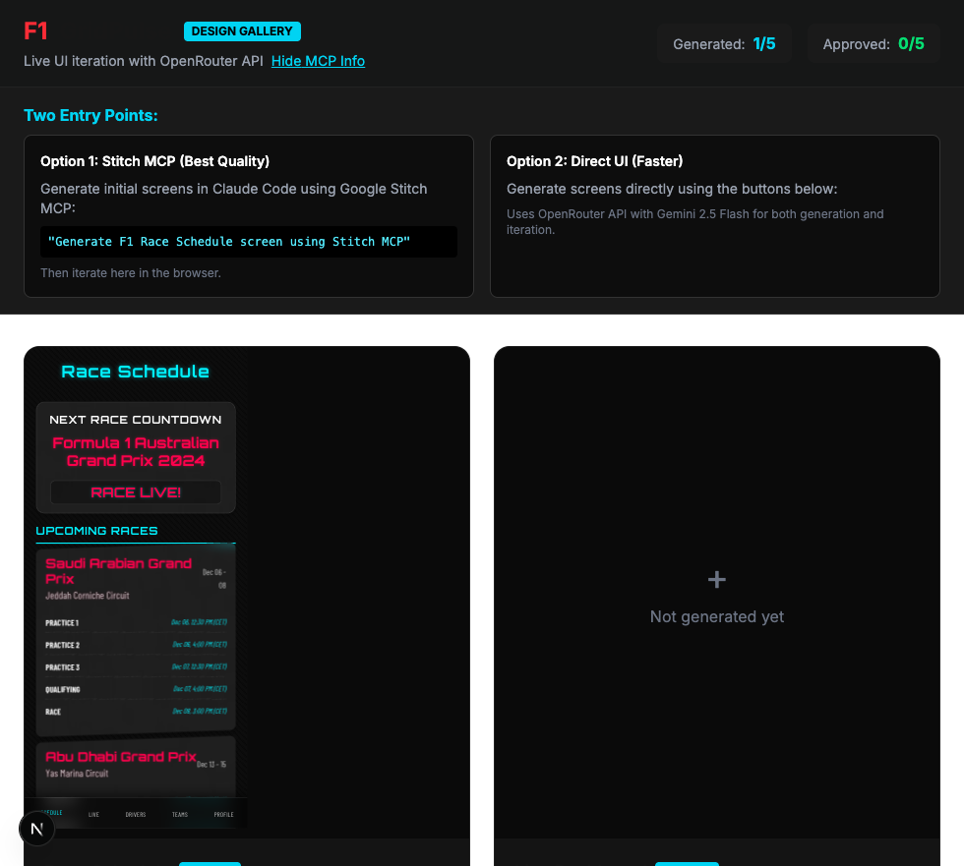Select the Option 1: Stitch MCP card heading
Viewport: 964px width, 866px height.
coord(154,161)
